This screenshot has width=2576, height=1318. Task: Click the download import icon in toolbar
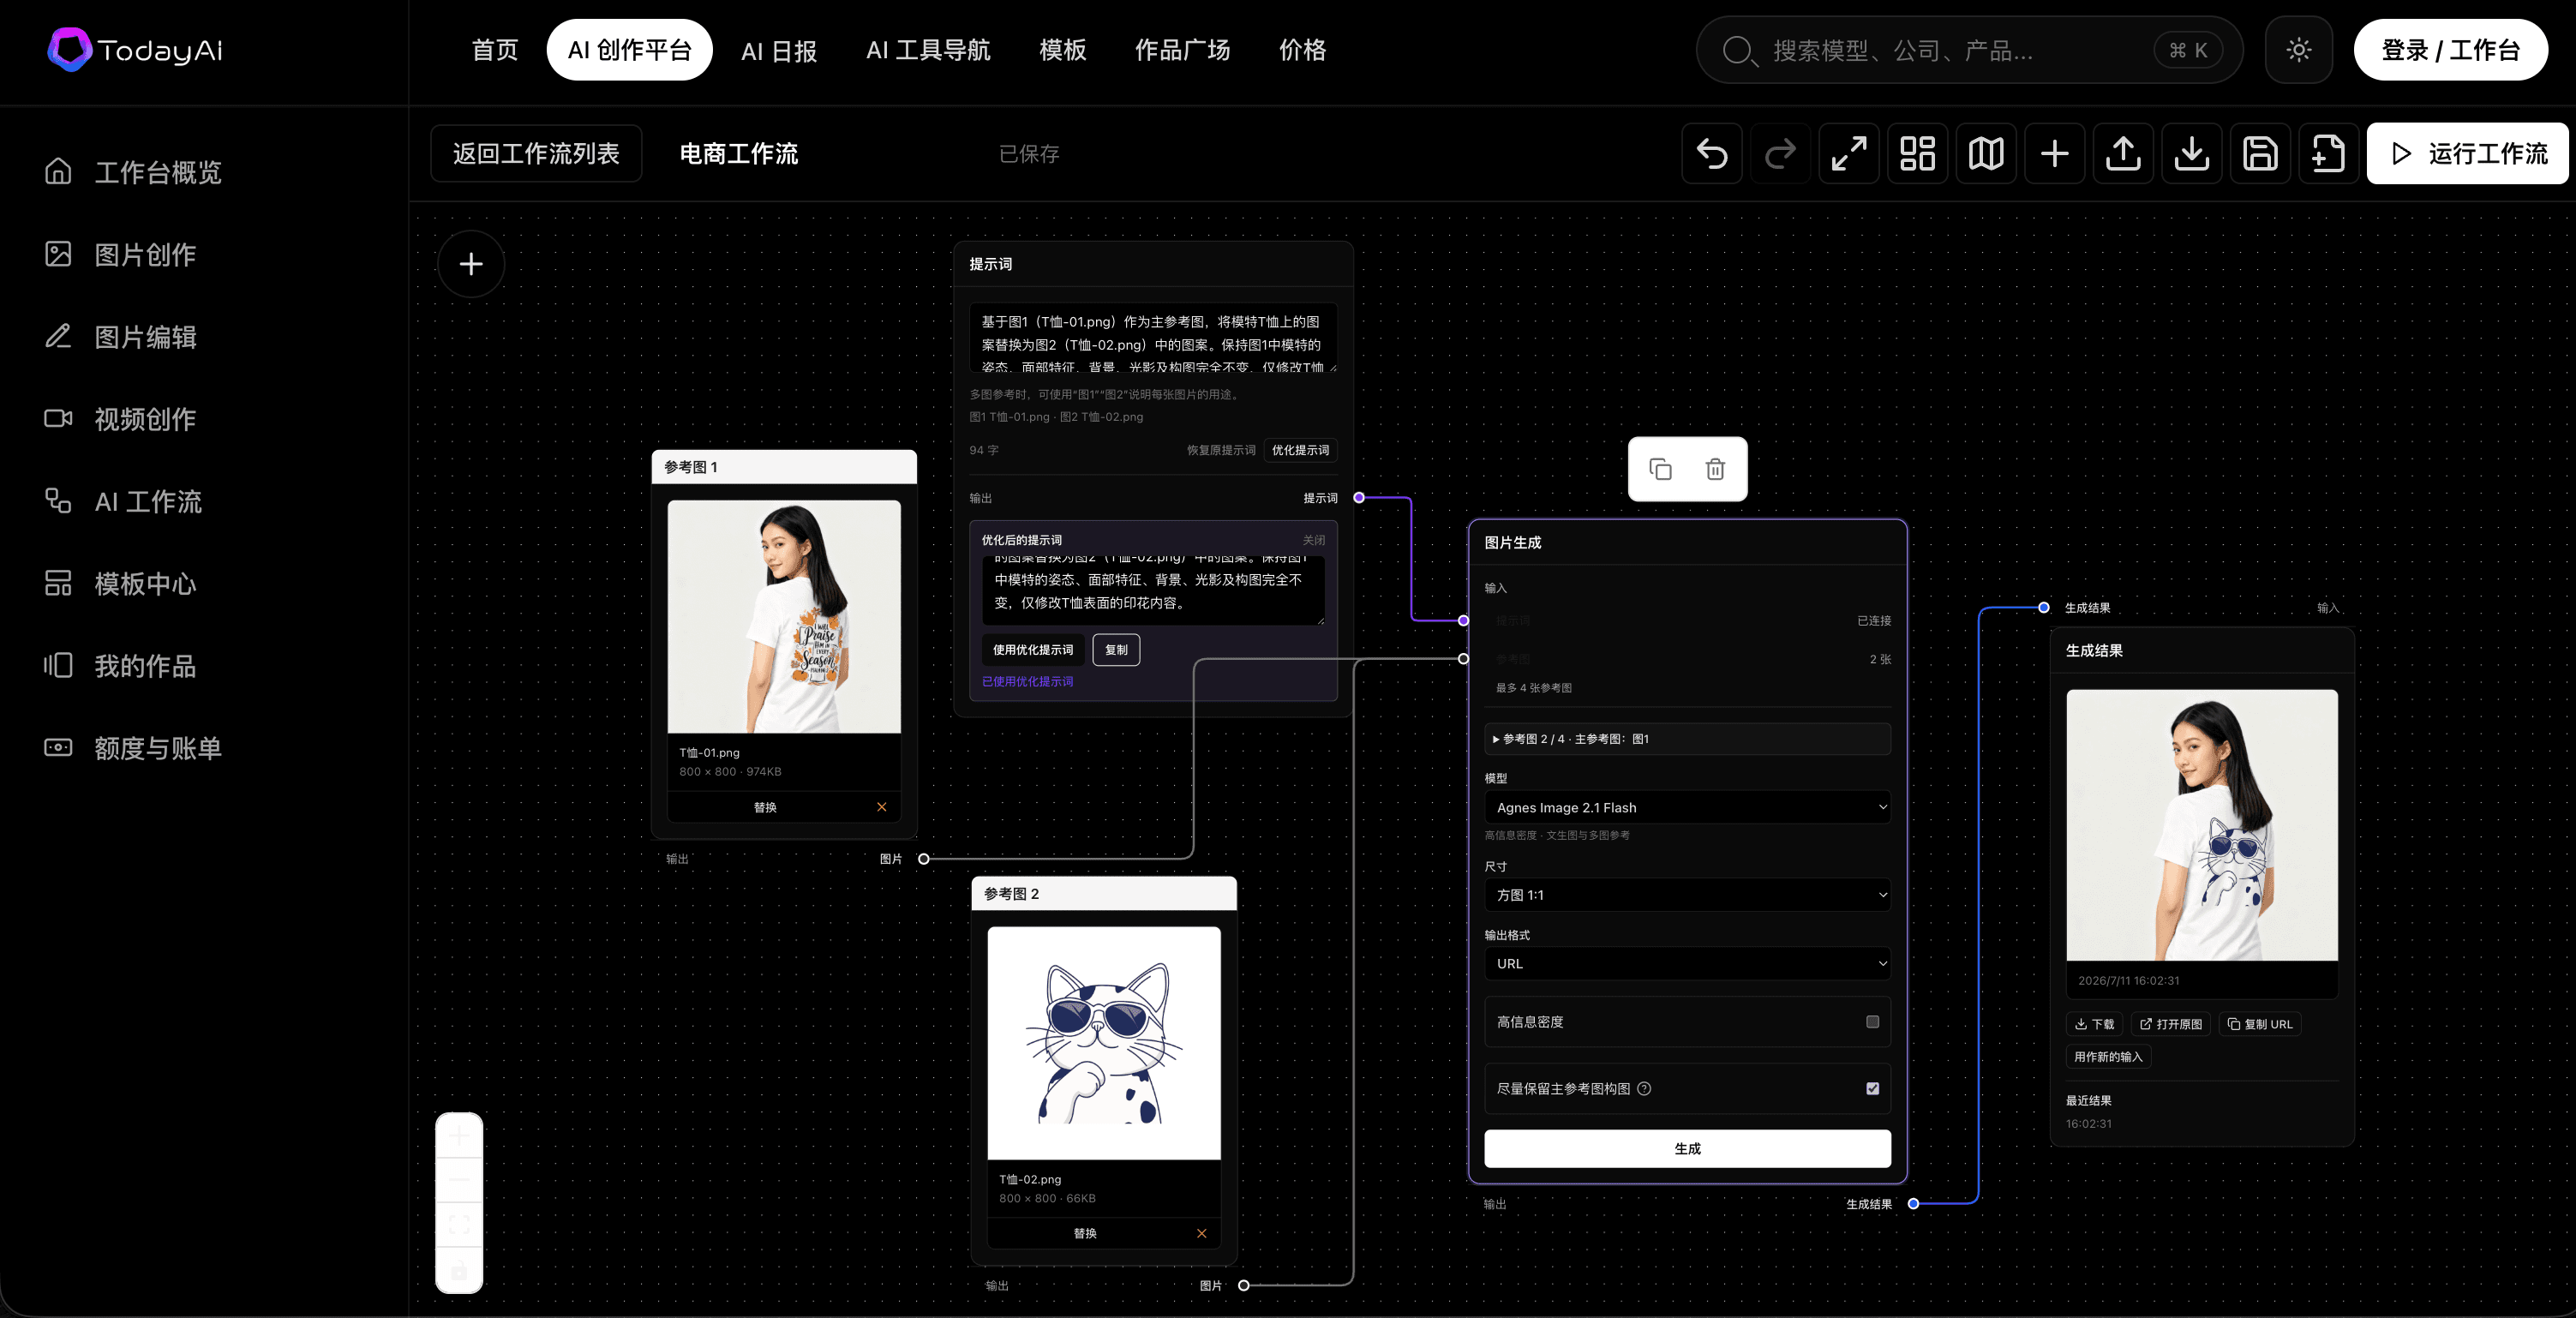(x=2191, y=154)
